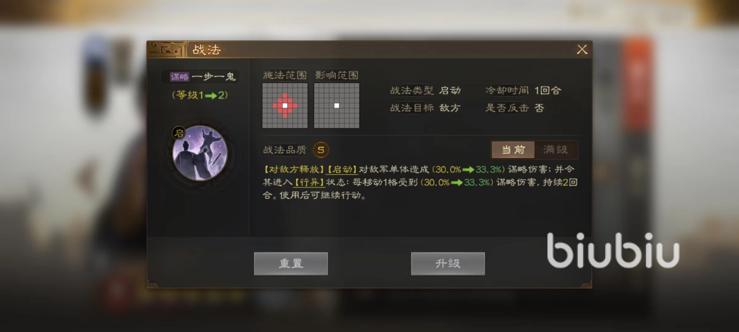Open the 【启动】 keyword link in description

click(342, 169)
